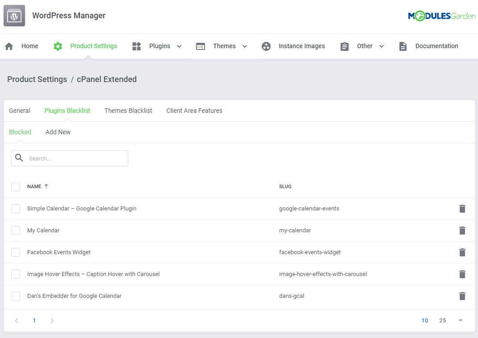Click the Instance Images circle icon
This screenshot has height=338, width=478.
click(x=266, y=46)
